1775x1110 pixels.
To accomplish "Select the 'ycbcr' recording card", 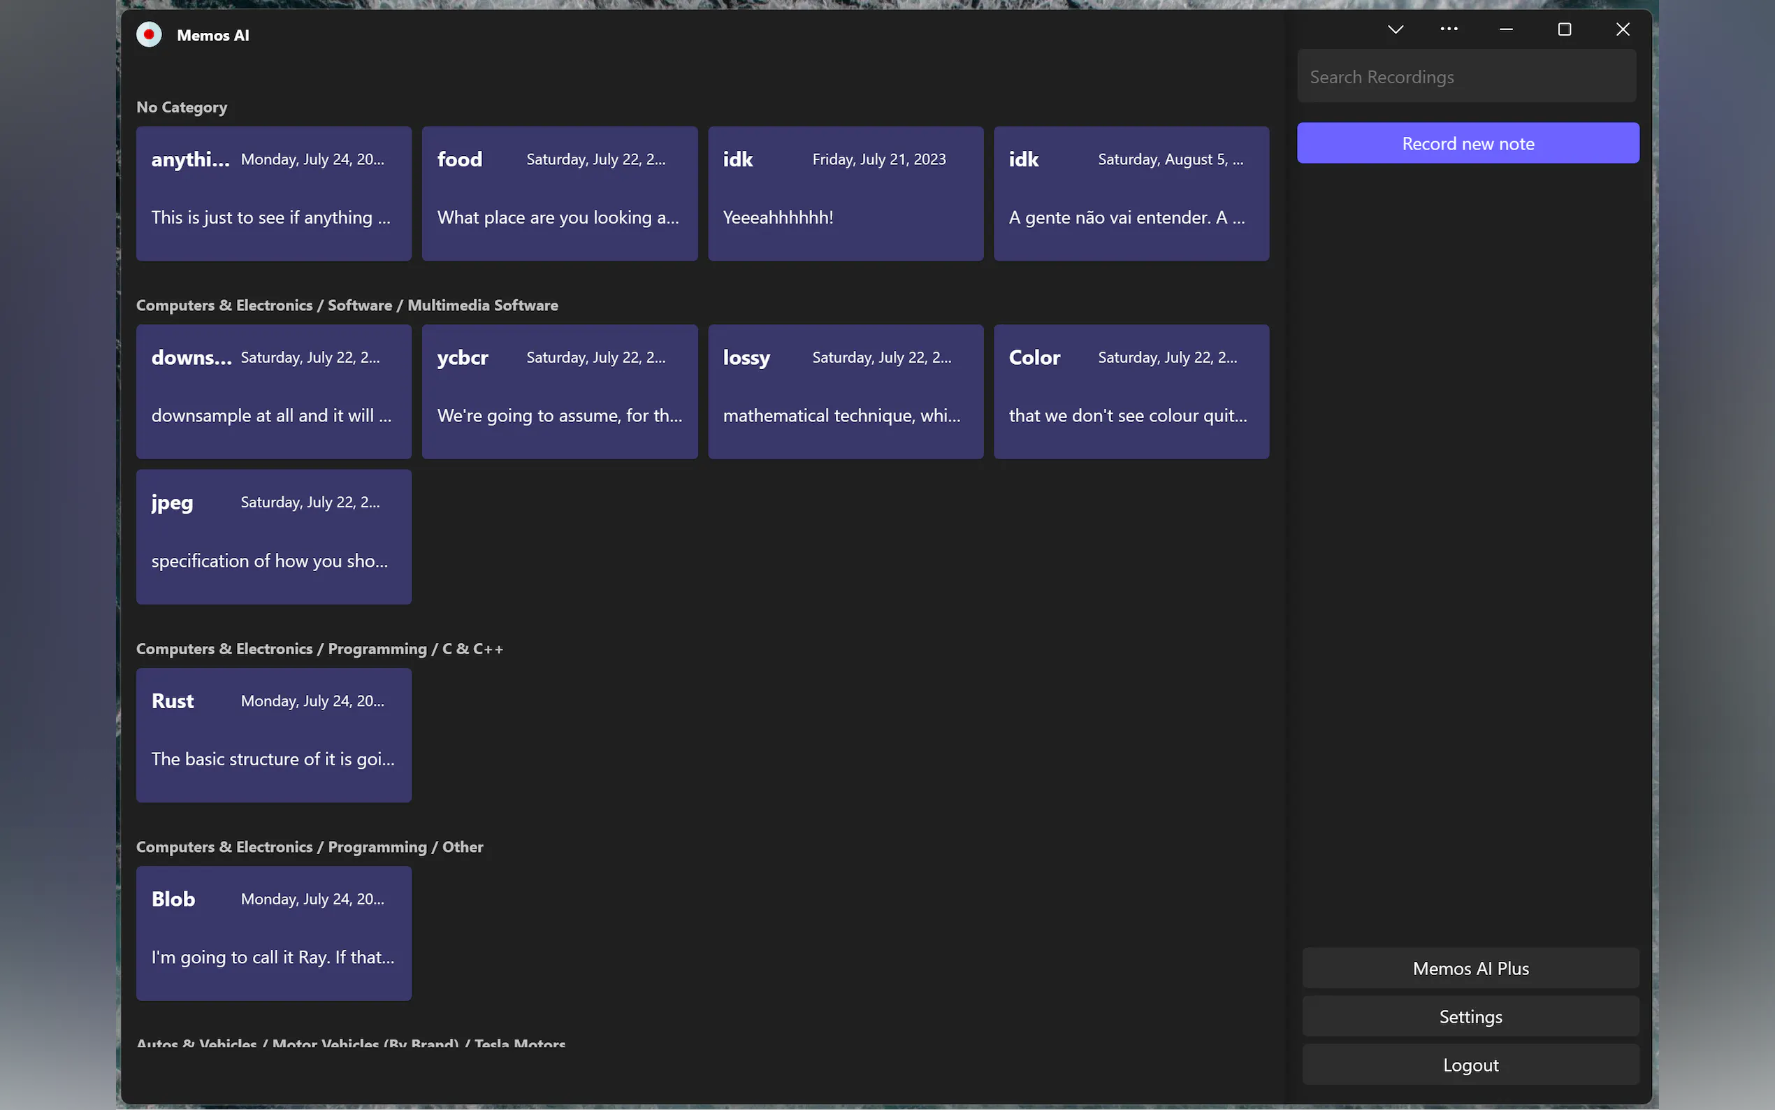I will (x=559, y=391).
